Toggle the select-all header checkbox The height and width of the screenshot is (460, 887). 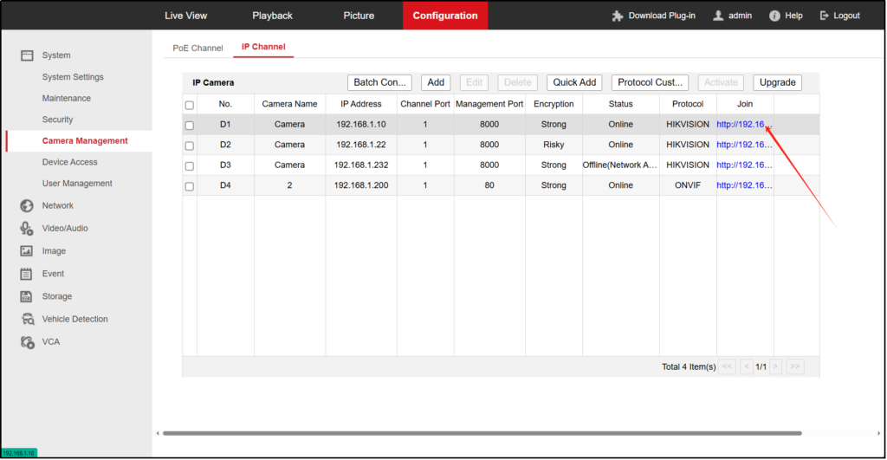[x=190, y=105]
